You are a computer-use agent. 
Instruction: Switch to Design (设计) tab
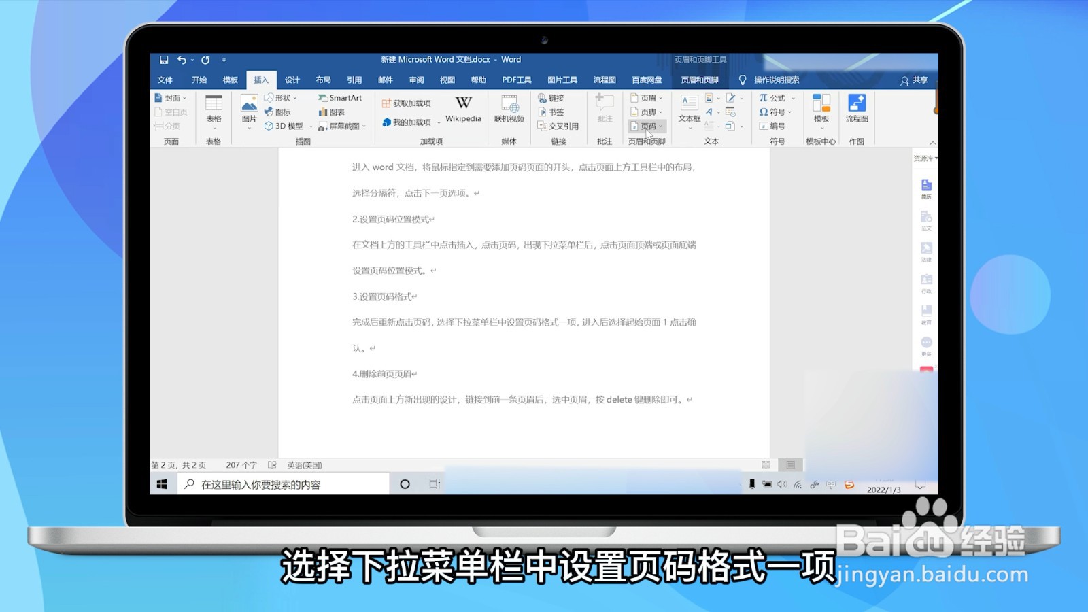tap(292, 80)
